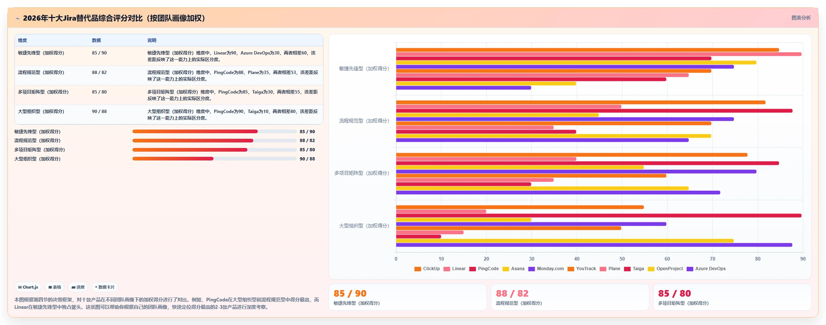The height and width of the screenshot is (325, 826).
Task: Click the 85 / 90 progress bar for 敏捷先锋型
Action: coord(215,131)
